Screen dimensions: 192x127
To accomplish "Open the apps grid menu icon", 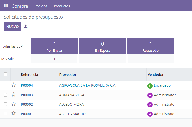I will 6,6.
